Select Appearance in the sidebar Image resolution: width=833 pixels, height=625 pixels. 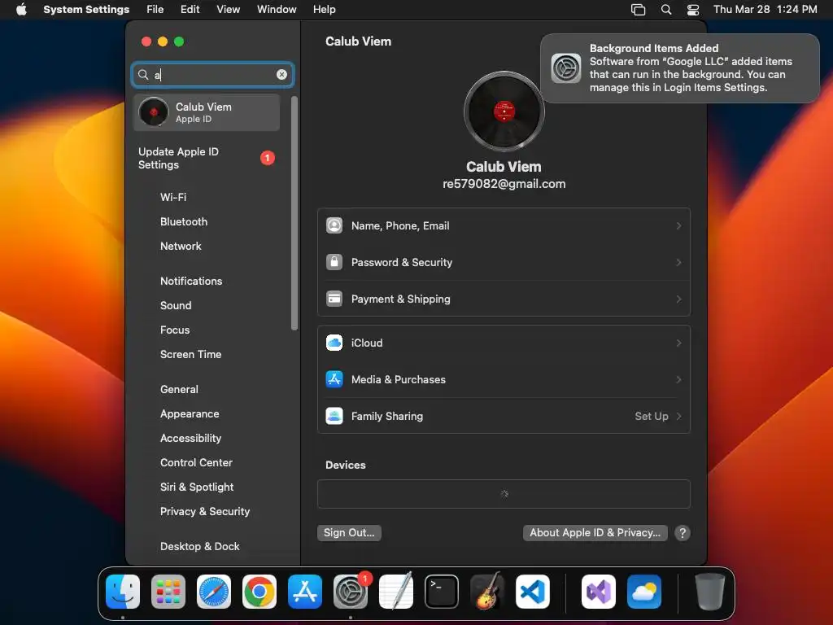coord(190,414)
